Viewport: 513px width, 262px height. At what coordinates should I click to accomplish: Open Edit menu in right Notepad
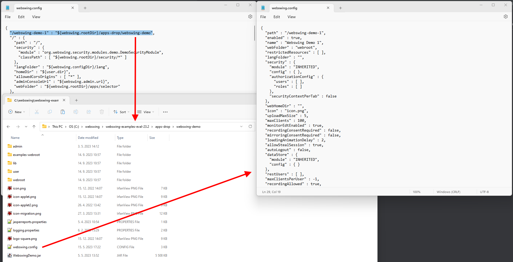pos(277,17)
